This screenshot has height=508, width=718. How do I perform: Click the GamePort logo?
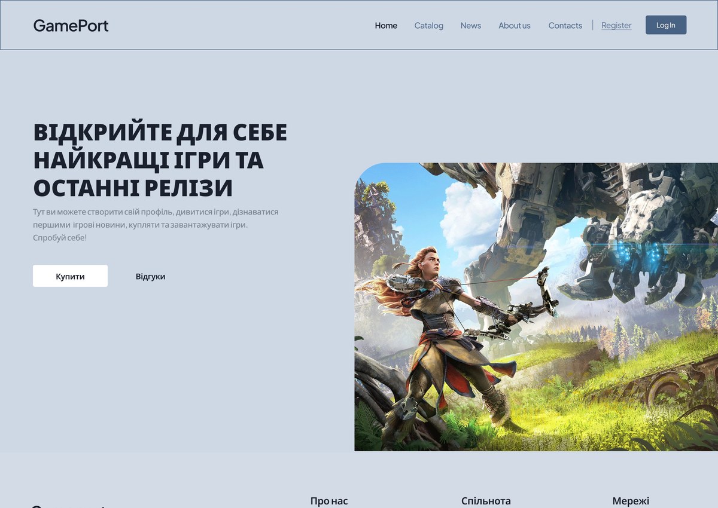pos(71,25)
